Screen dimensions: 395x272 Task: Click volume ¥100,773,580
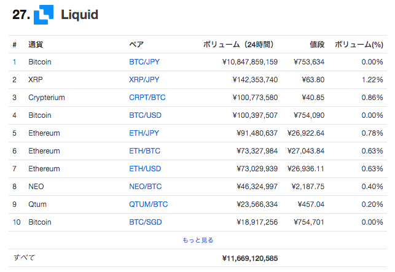[x=255, y=98]
